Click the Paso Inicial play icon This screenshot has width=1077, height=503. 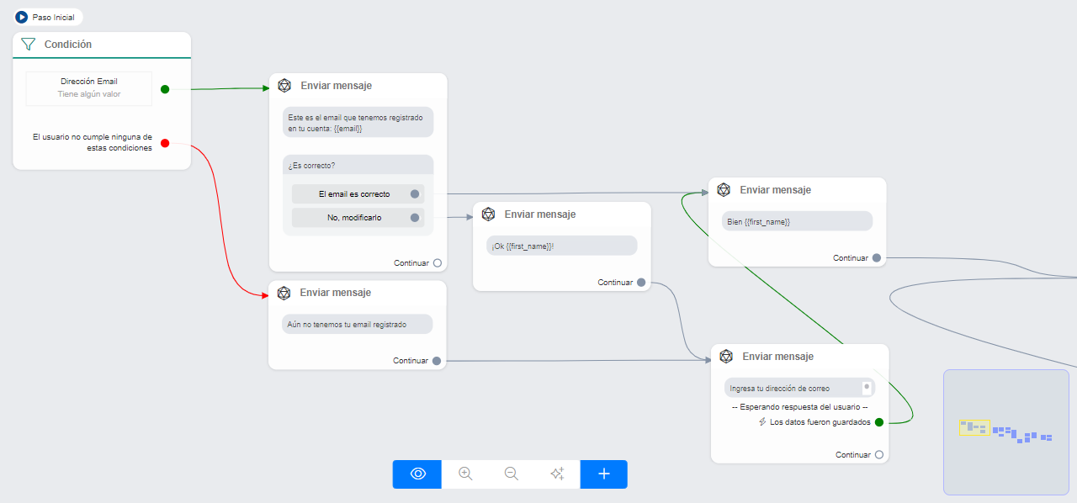(x=22, y=17)
